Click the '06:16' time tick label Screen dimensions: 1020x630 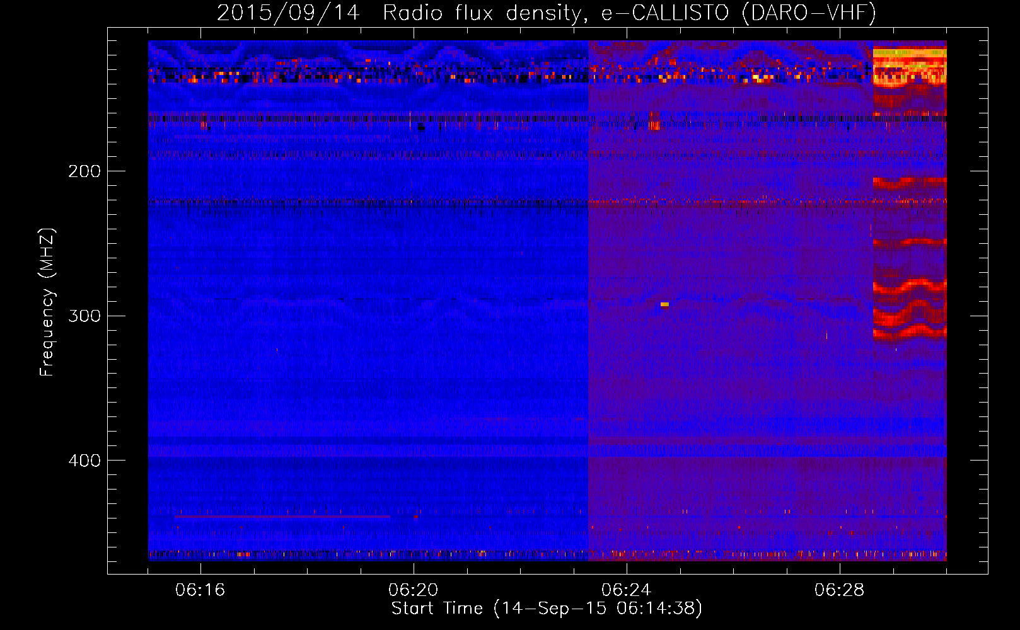click(200, 590)
